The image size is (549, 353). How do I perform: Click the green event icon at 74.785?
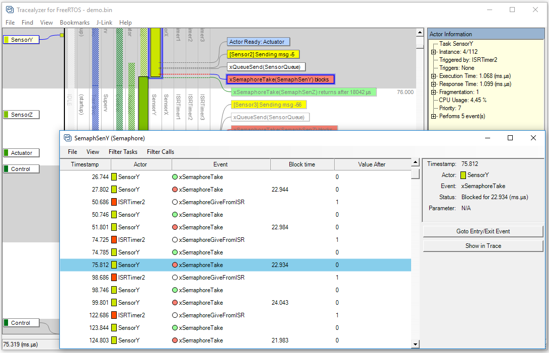coord(175,252)
